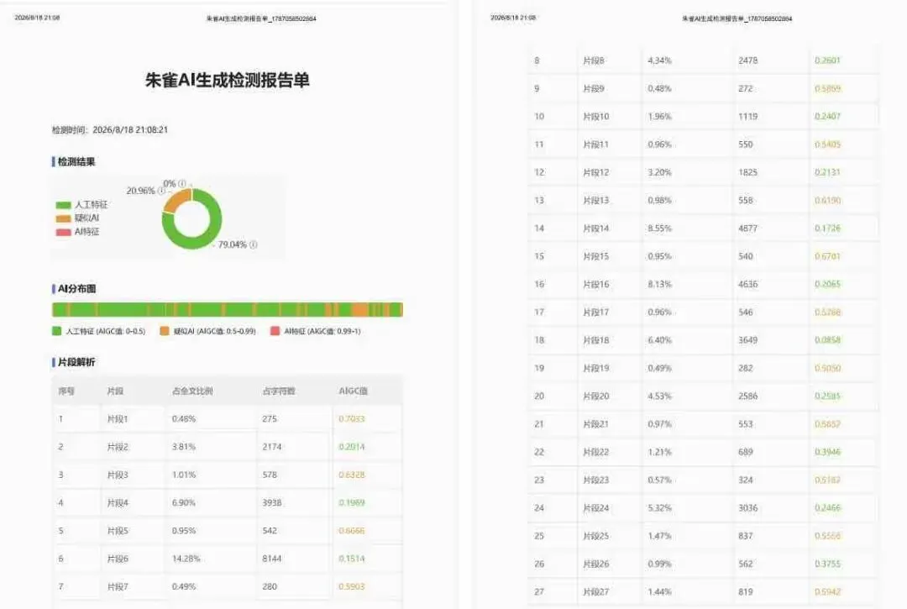Click the 片段解析 section heading

point(76,362)
